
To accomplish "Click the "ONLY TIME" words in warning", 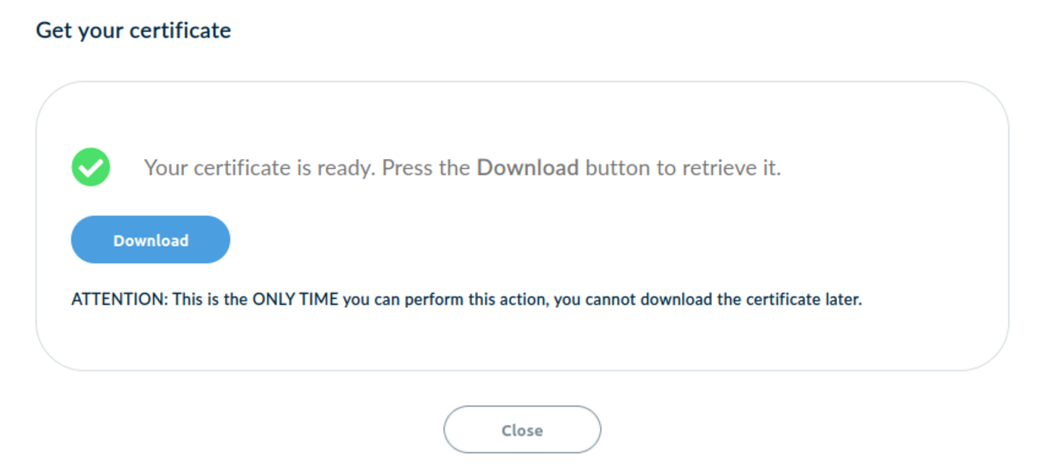I will tap(296, 299).
